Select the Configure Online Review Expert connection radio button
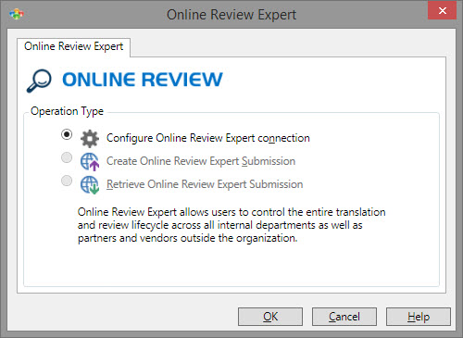The height and width of the screenshot is (338, 463). click(x=67, y=134)
